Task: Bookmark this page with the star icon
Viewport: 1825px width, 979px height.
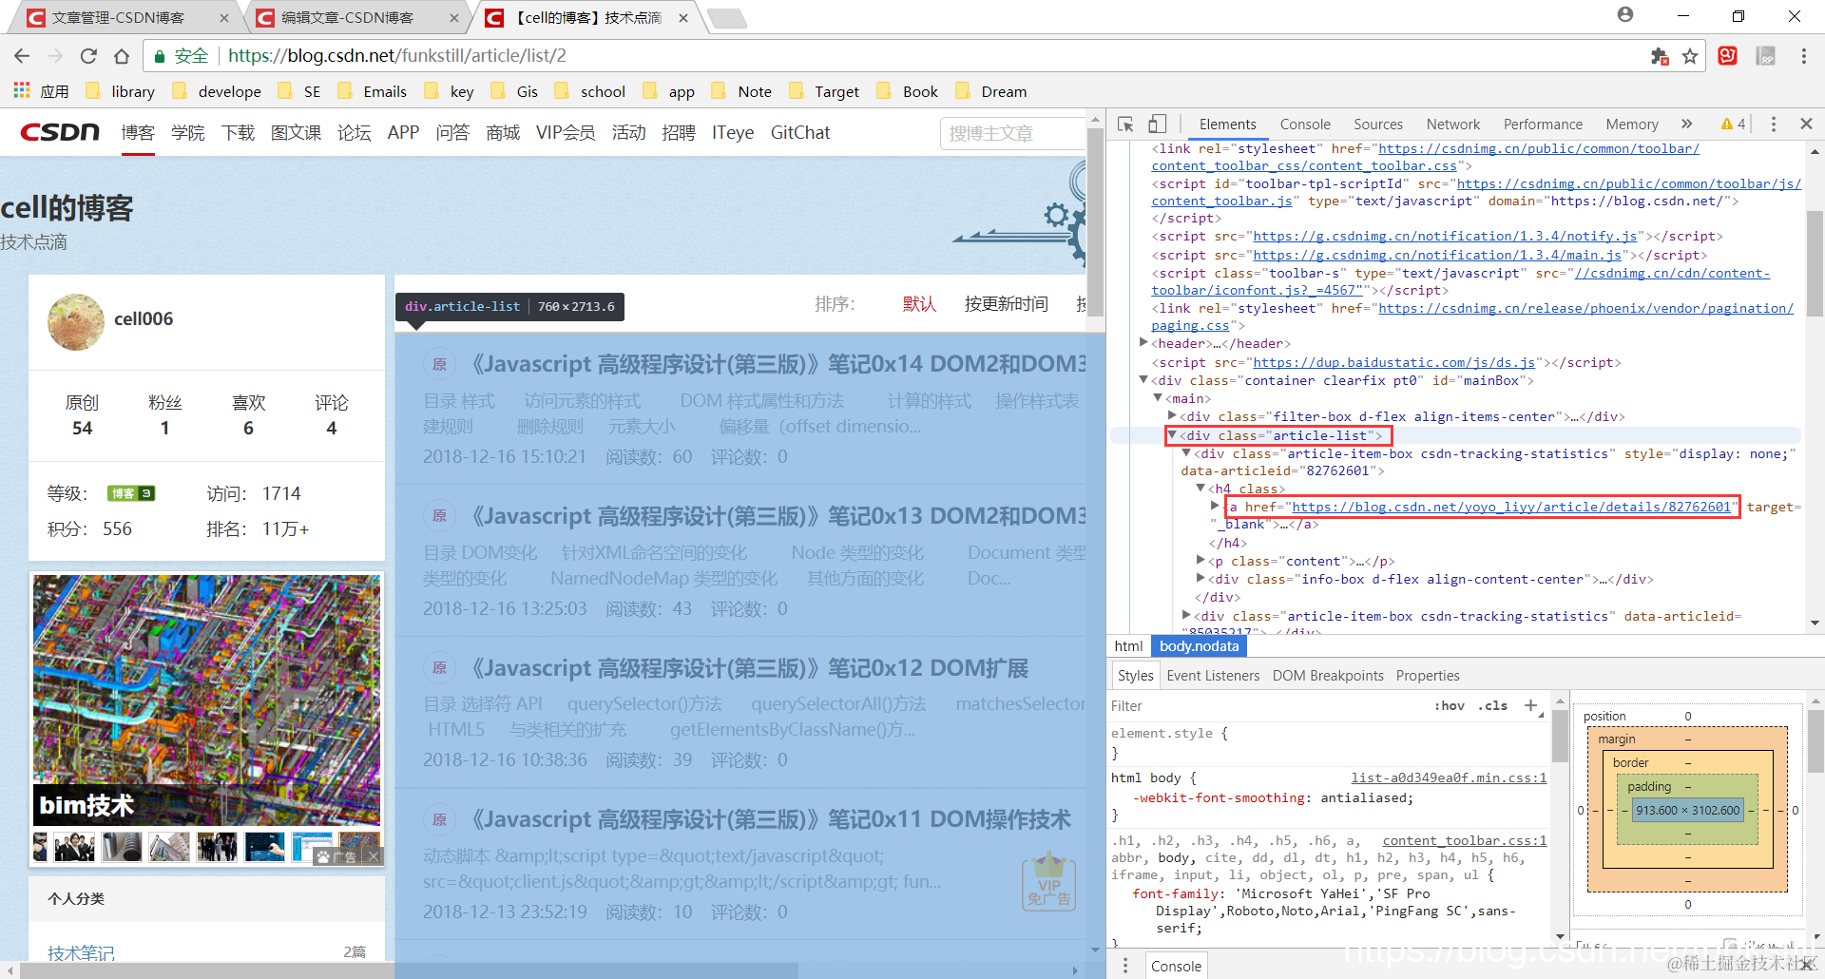Action: coord(1690,56)
